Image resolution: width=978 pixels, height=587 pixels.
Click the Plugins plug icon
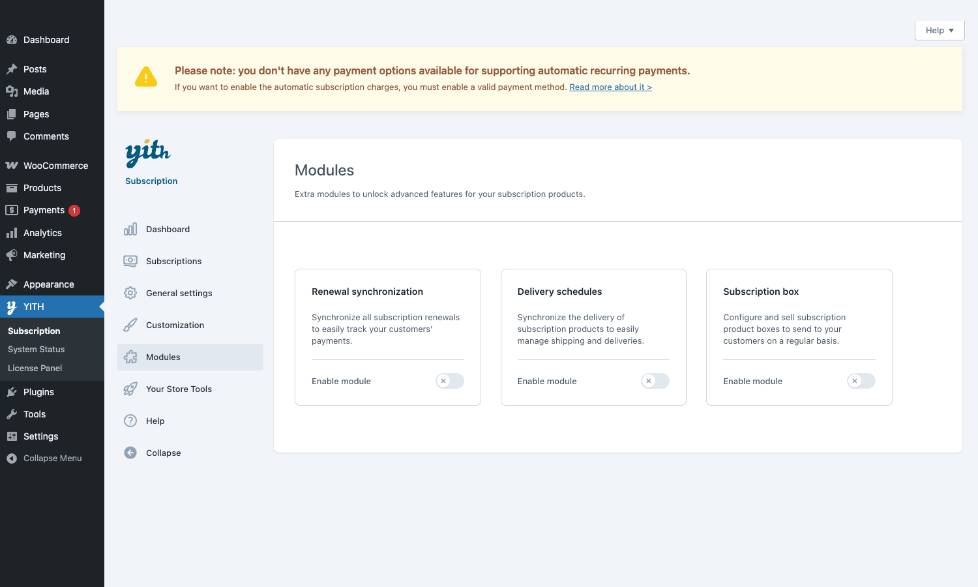[x=12, y=392]
